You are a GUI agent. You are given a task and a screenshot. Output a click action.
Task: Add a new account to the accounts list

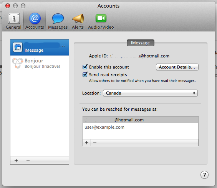click(16, 161)
